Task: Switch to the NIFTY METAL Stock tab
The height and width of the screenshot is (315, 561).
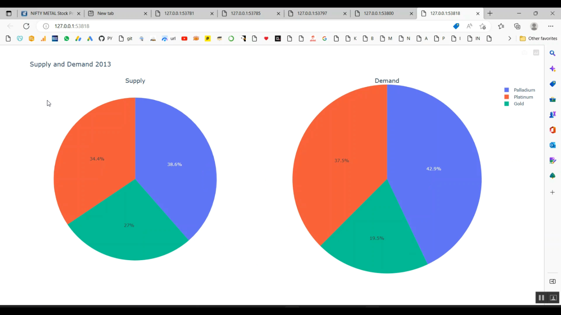Action: [x=49, y=13]
